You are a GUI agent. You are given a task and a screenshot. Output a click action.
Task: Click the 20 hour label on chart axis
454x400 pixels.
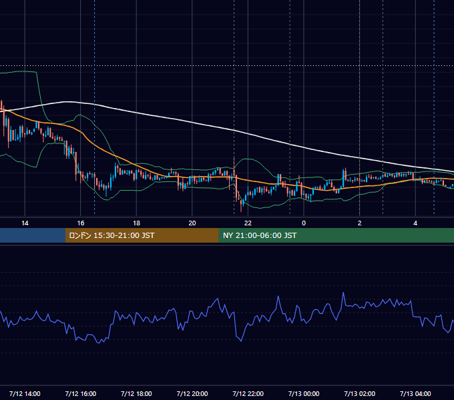192,223
